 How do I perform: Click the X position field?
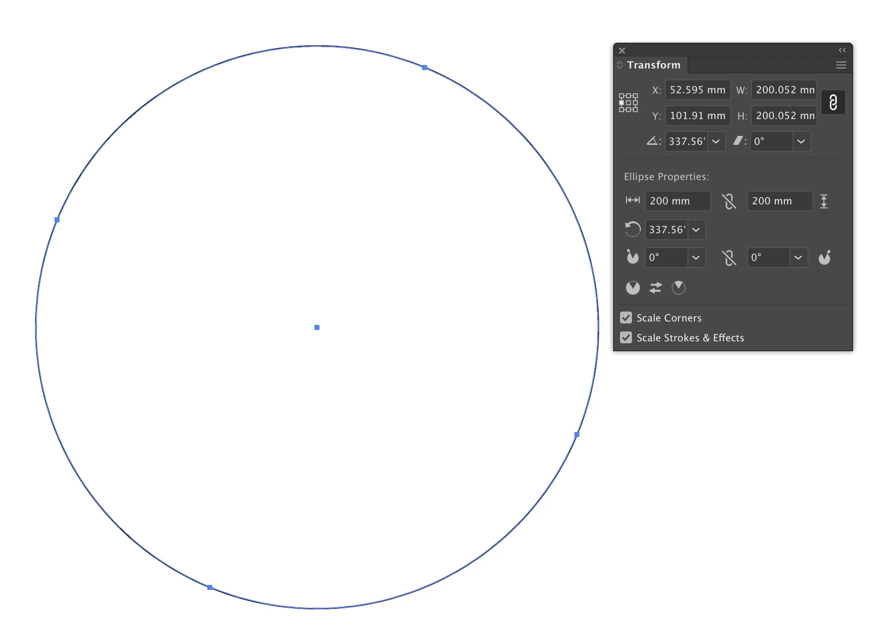(697, 90)
